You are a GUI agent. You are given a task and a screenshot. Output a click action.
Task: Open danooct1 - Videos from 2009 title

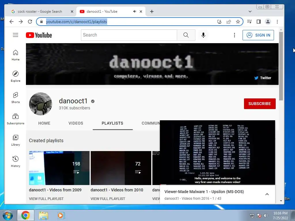point(55,190)
